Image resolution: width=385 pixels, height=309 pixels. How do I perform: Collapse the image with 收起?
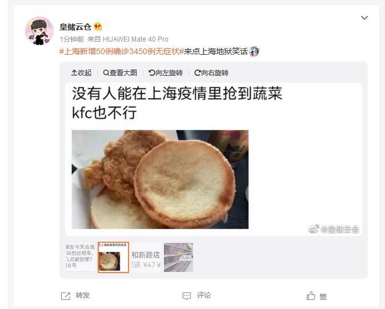click(81, 73)
